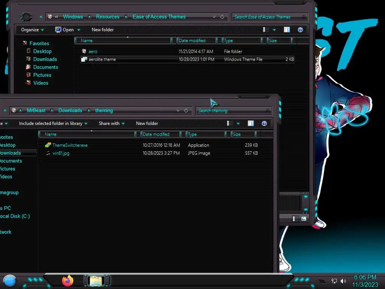Sort by Name column in Ease of Access Themes window
385x289 pixels.
pyautogui.click(x=123, y=41)
